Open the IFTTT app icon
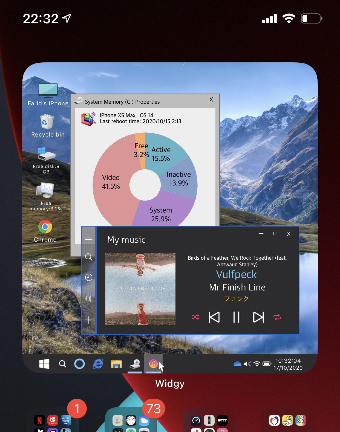This screenshot has height=432, width=340. (222, 420)
